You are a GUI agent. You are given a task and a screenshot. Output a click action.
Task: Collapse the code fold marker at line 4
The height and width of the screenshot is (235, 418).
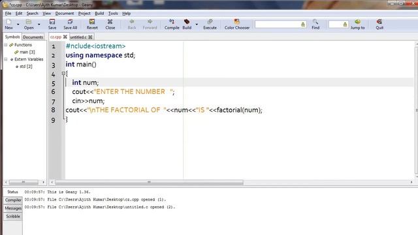(63, 73)
